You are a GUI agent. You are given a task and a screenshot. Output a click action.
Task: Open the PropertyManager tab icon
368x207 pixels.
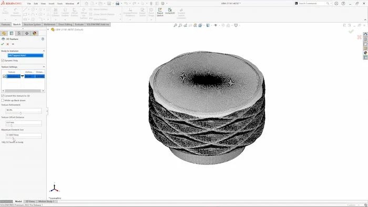click(12, 33)
